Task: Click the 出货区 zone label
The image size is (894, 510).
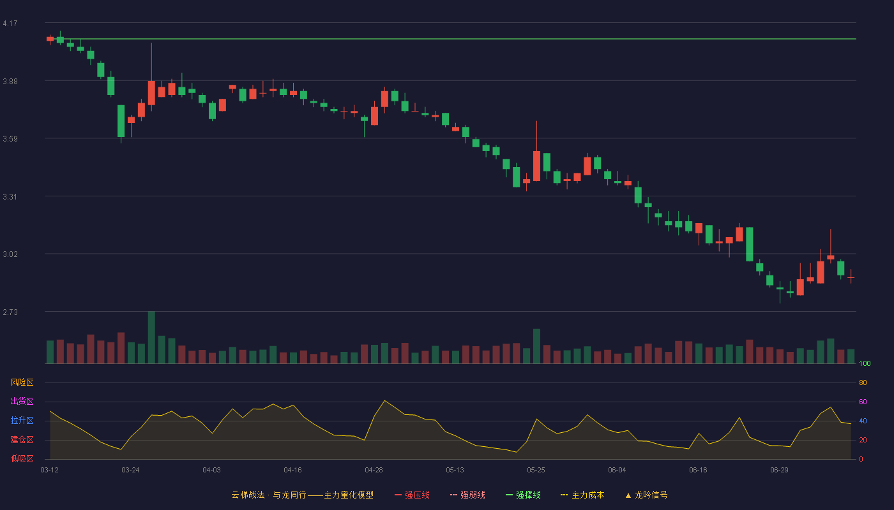Action: [x=22, y=402]
